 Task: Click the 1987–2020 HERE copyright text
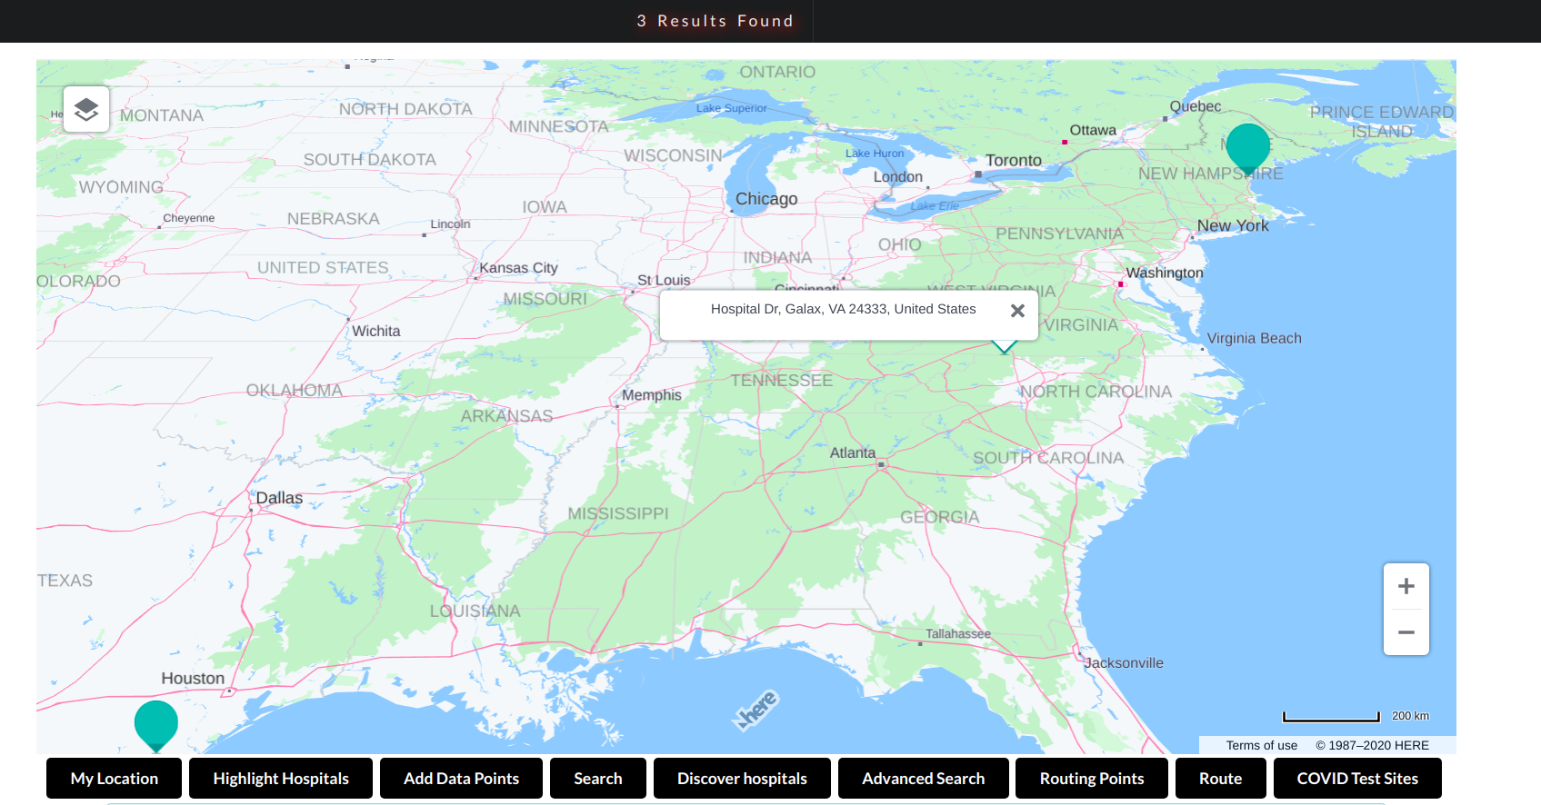coord(1373,745)
